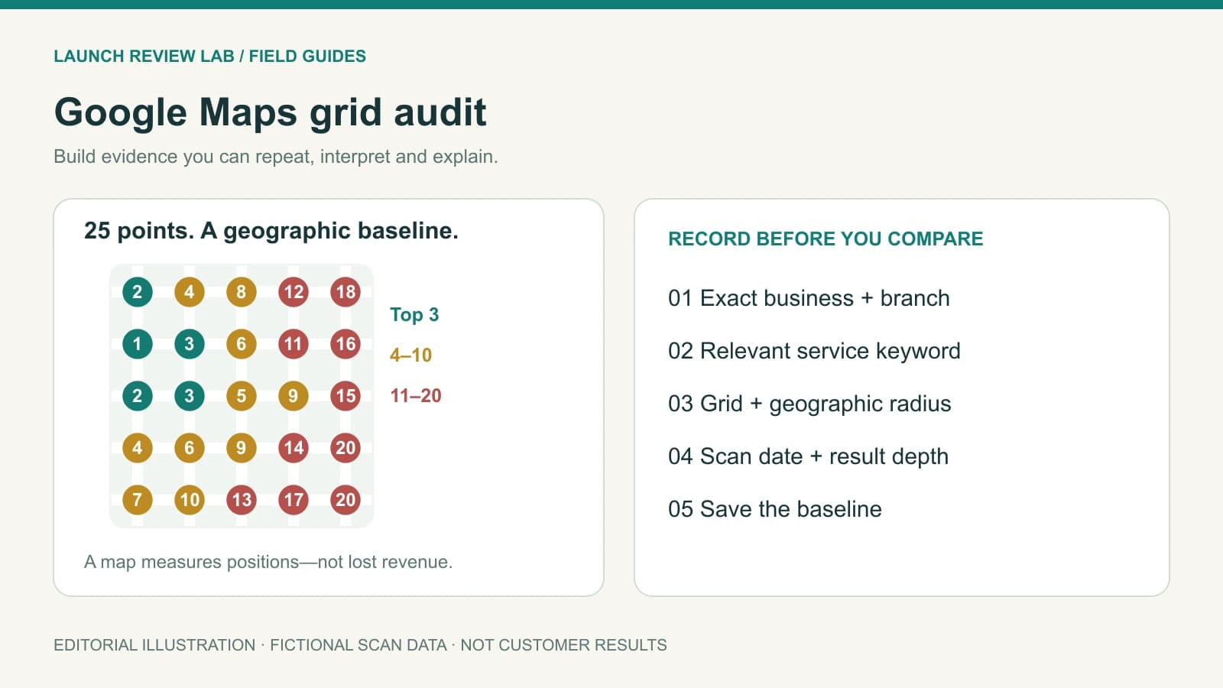Click the gold grid point numbered 10
1223x688 pixels.
point(190,500)
